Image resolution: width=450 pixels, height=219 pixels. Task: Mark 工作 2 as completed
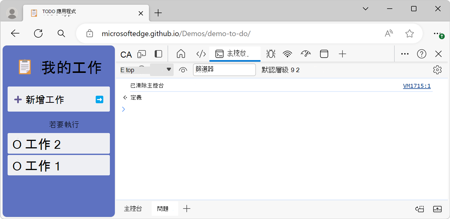tap(17, 144)
